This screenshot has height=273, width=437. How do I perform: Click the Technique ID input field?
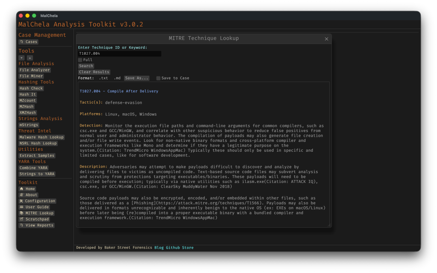tap(120, 54)
